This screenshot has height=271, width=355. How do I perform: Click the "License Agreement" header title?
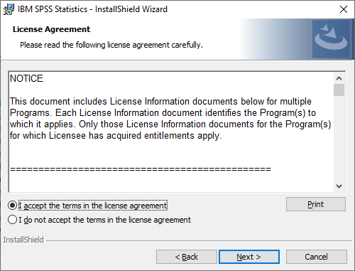coord(51,29)
